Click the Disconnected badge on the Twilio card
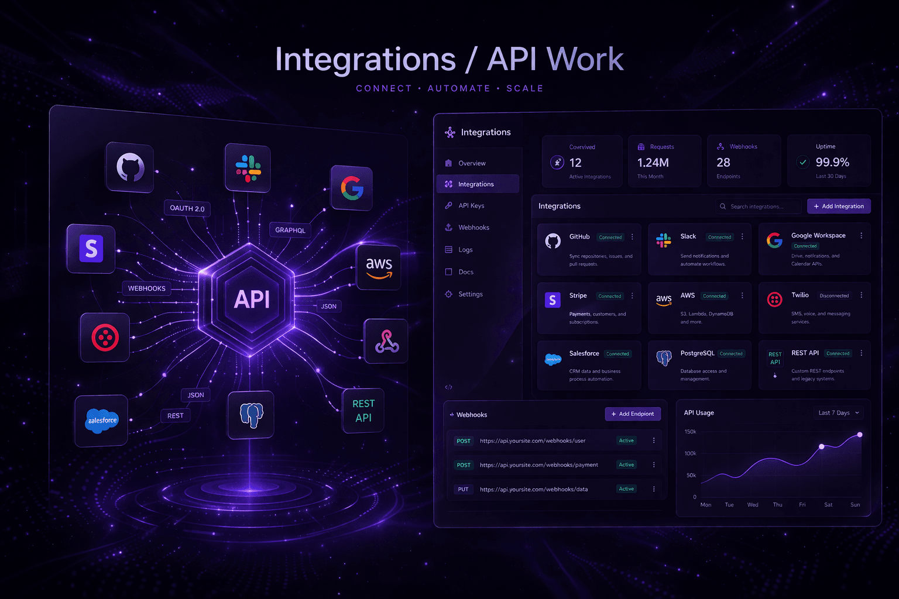 click(x=834, y=295)
